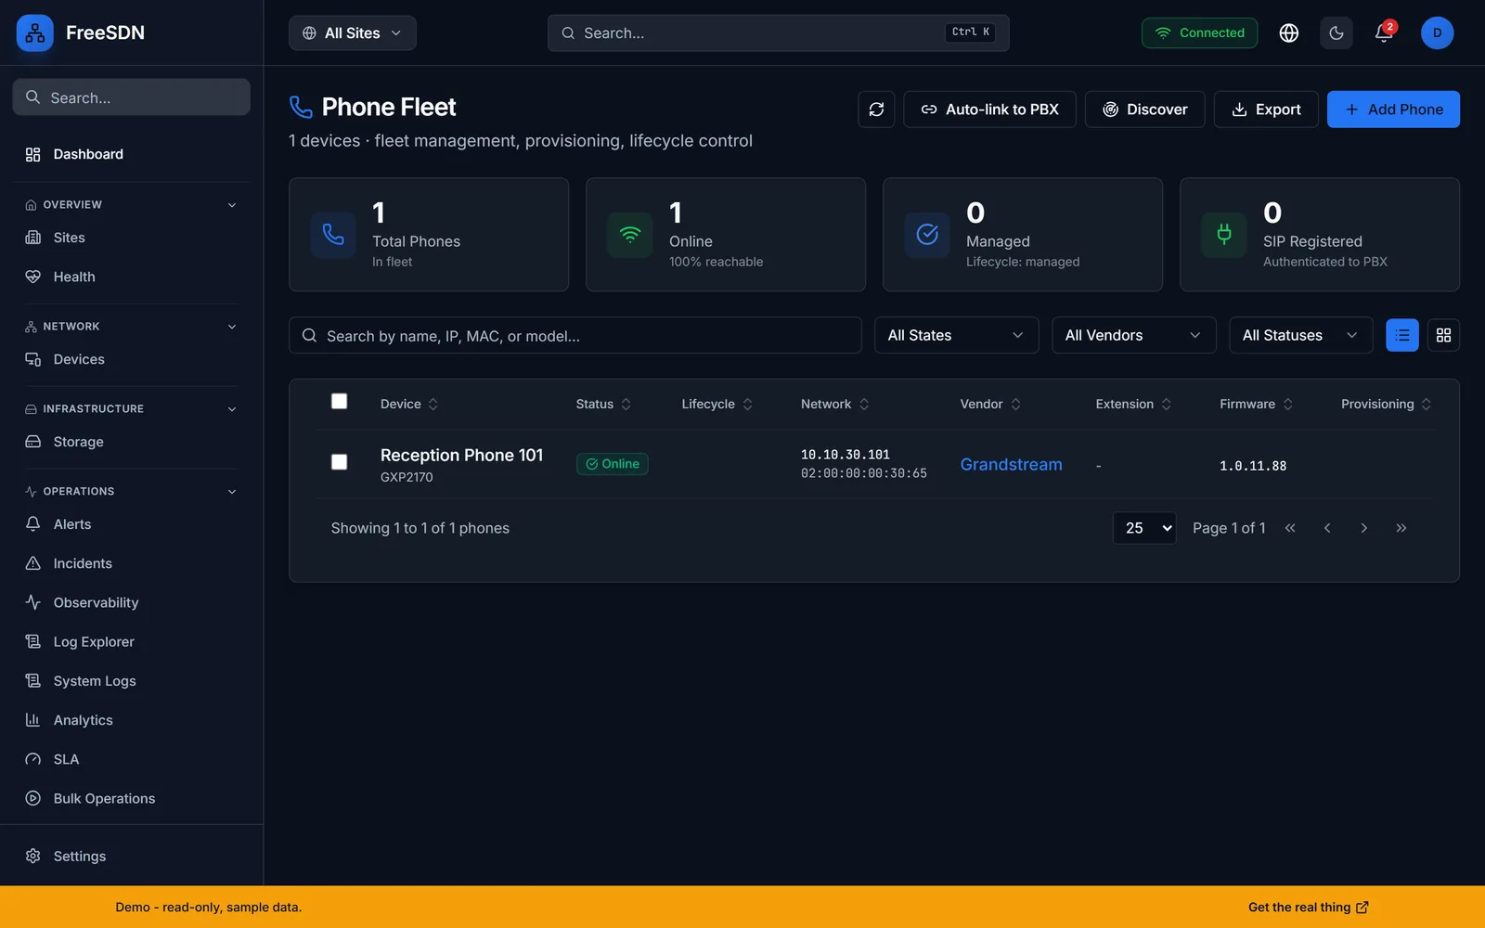The image size is (1485, 928).
Task: Refresh the phone fleet list
Action: 876,110
